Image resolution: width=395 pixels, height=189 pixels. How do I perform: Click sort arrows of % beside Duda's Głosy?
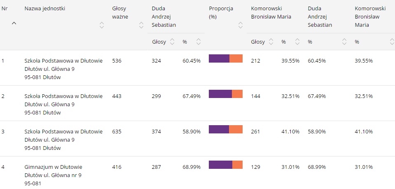tap(199, 42)
